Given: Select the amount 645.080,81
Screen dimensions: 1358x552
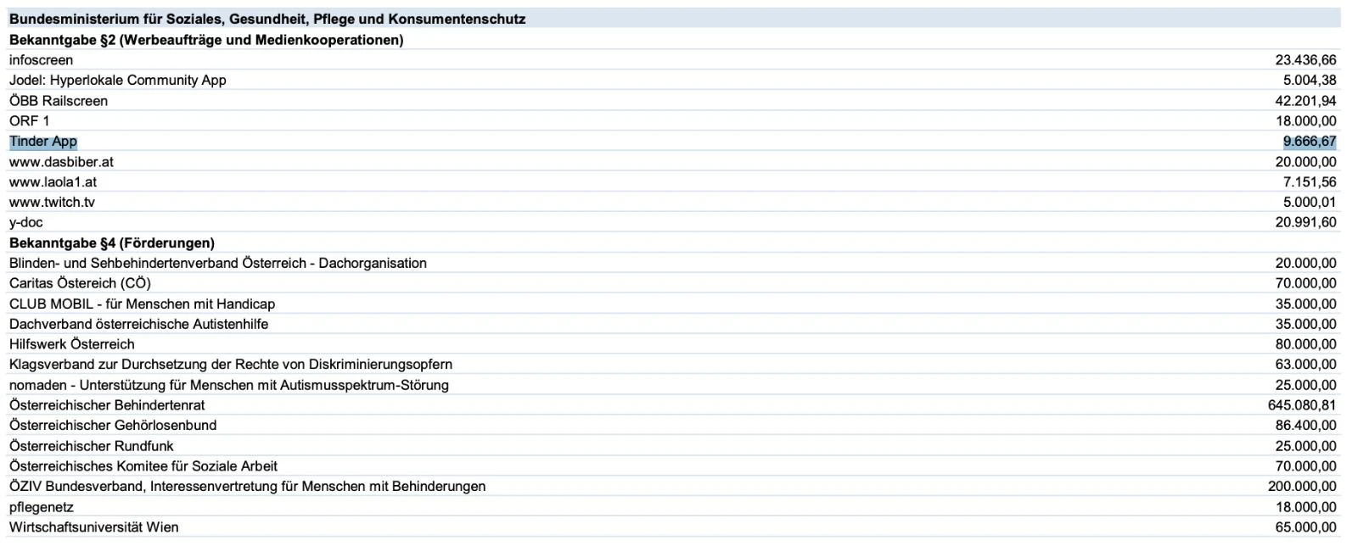Looking at the screenshot, I should [x=1302, y=405].
